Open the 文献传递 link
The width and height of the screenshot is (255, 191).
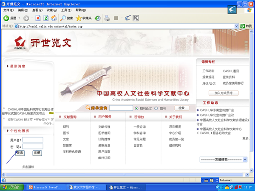(104, 127)
